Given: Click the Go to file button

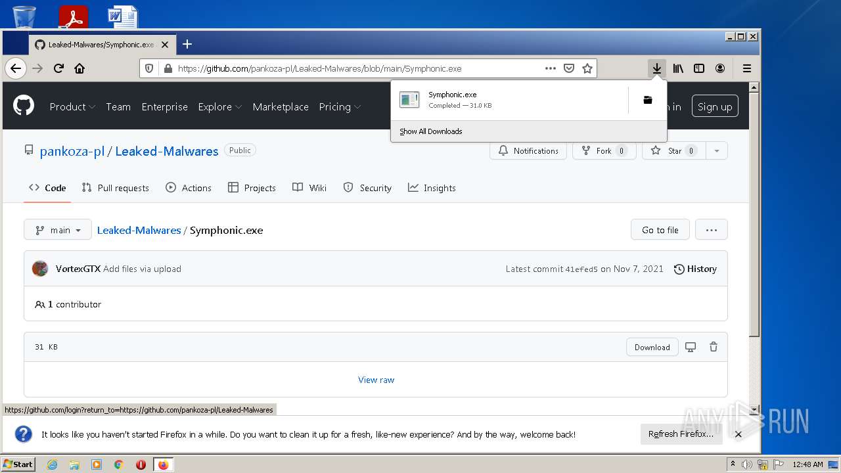Looking at the screenshot, I should [660, 230].
